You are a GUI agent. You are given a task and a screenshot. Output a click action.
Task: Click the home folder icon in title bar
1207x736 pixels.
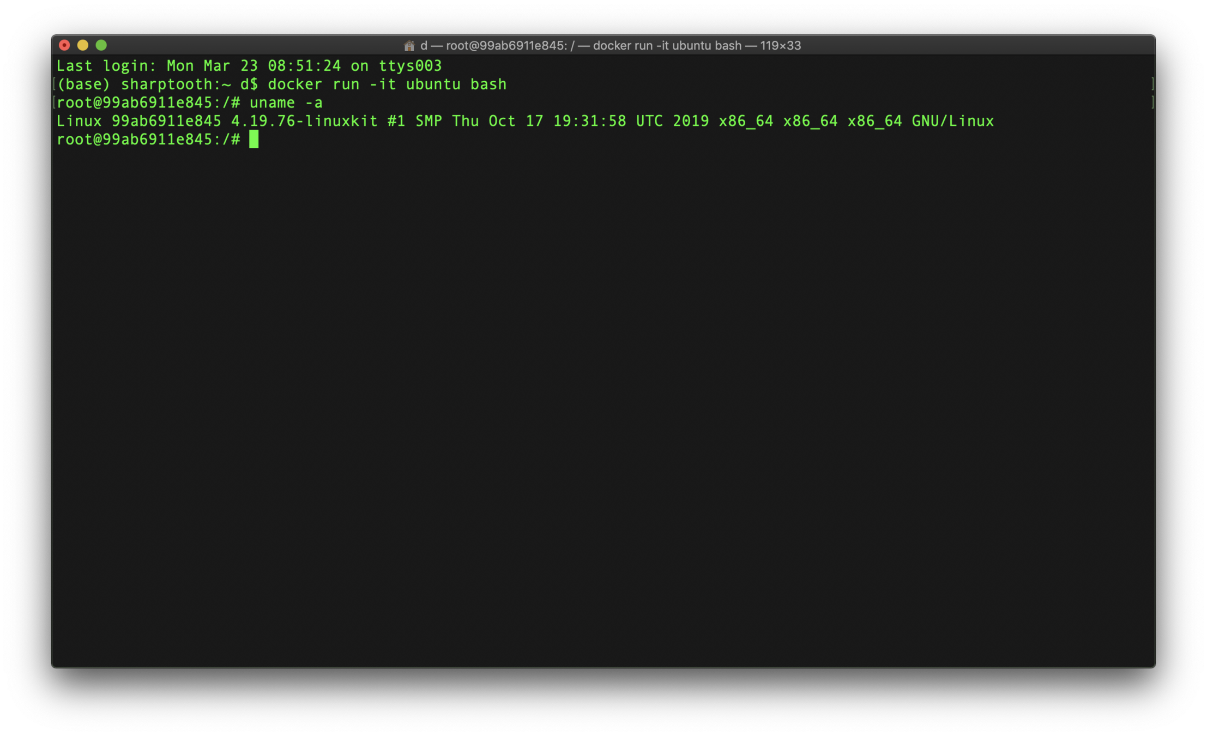[409, 46]
